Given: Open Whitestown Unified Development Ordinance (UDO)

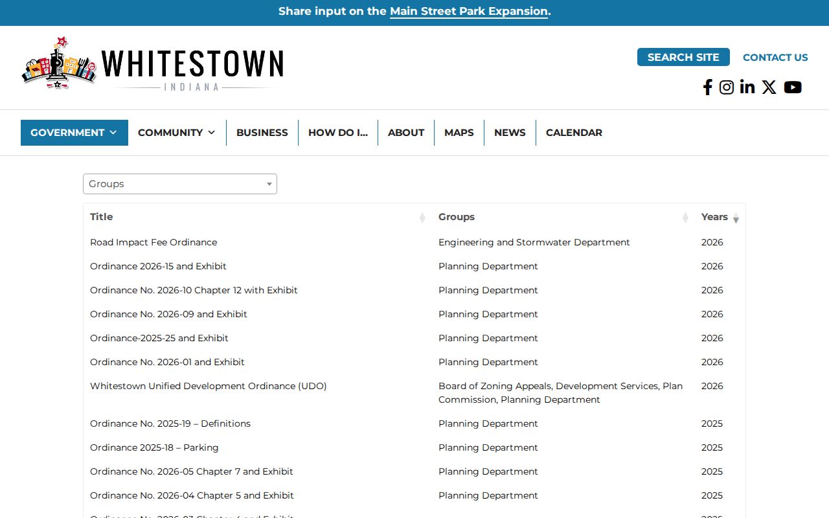Looking at the screenshot, I should tap(209, 386).
